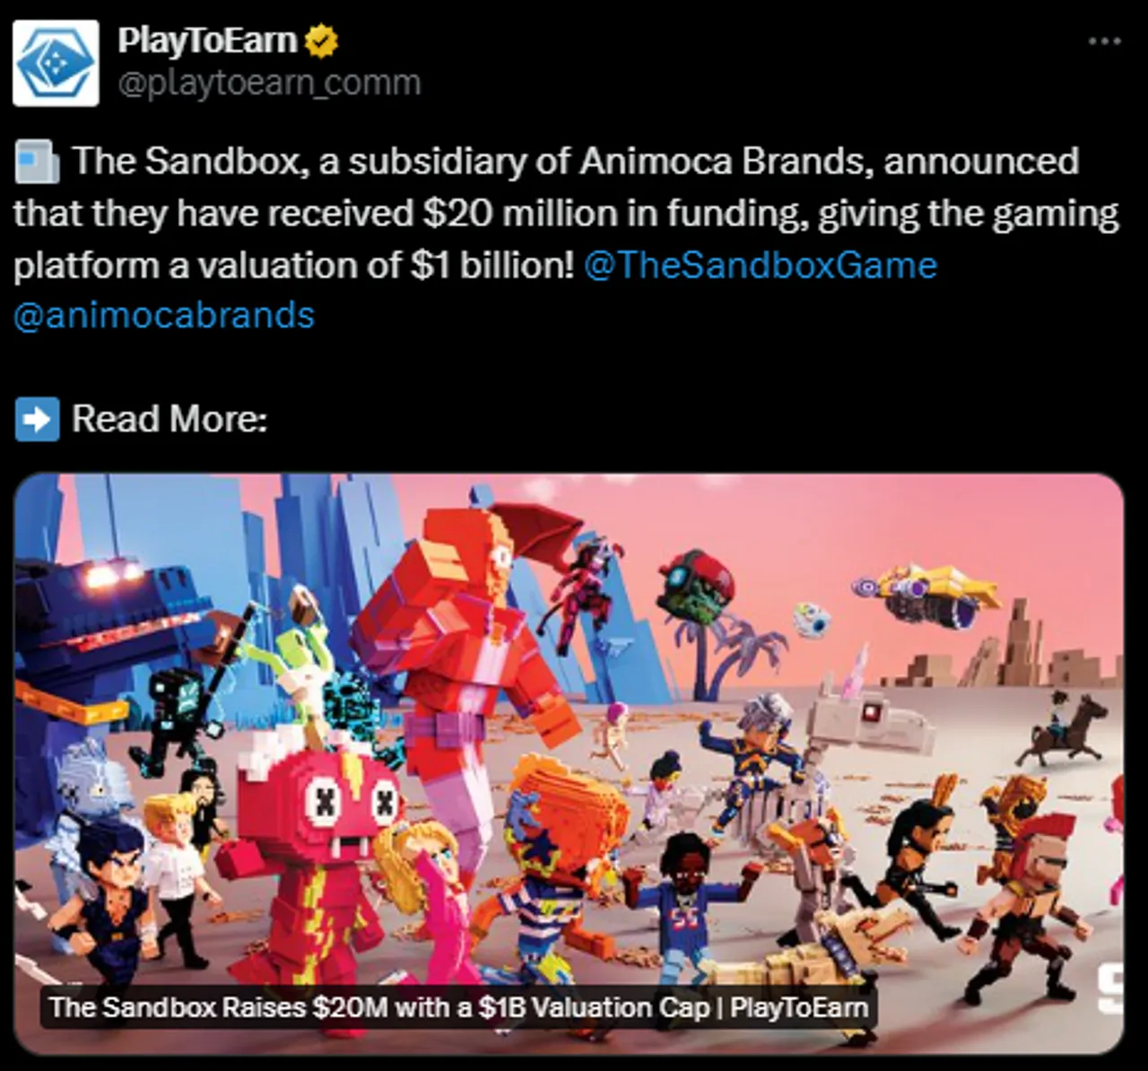
Task: Open the @TheSandboxGame mention
Action: pyautogui.click(x=760, y=266)
